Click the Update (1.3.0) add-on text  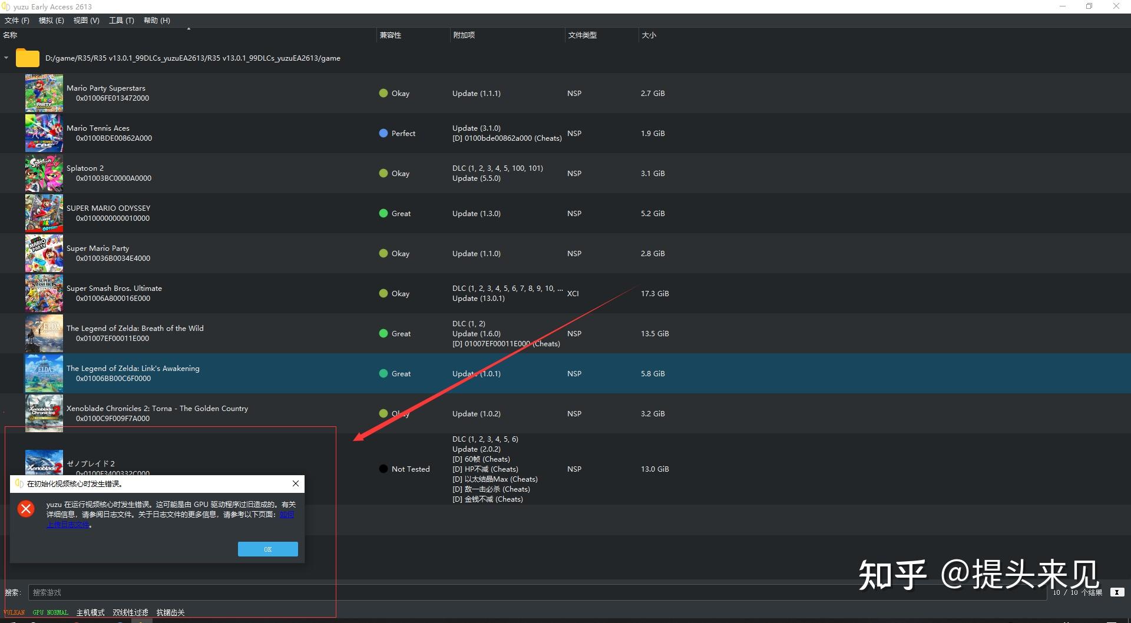click(x=477, y=213)
